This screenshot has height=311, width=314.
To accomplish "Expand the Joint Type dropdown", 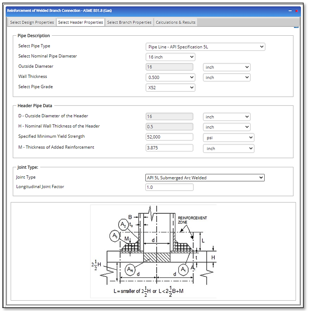I will pos(205,178).
